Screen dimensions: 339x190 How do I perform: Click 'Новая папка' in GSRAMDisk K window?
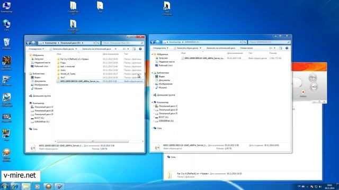point(246,48)
